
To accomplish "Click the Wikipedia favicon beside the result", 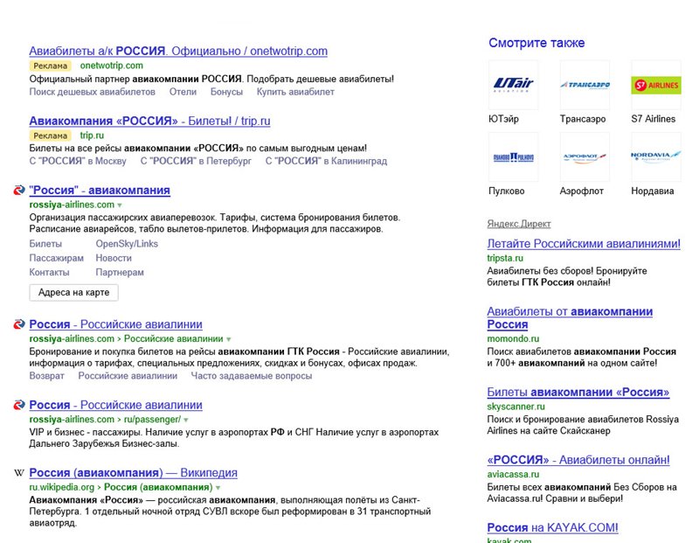I will (x=19, y=473).
